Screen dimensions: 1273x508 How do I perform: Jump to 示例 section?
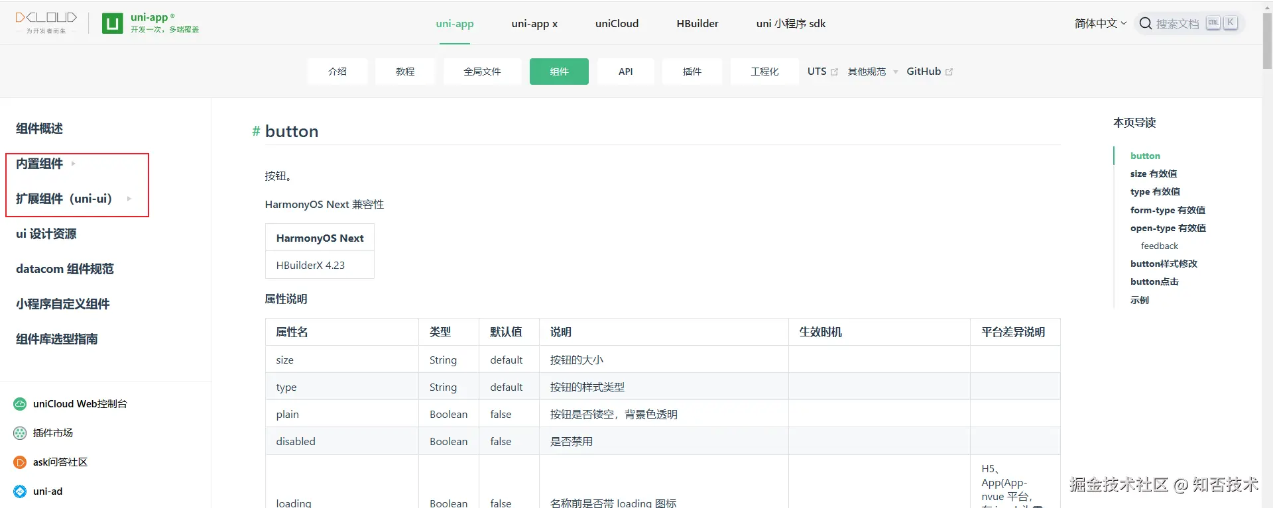pos(1140,300)
